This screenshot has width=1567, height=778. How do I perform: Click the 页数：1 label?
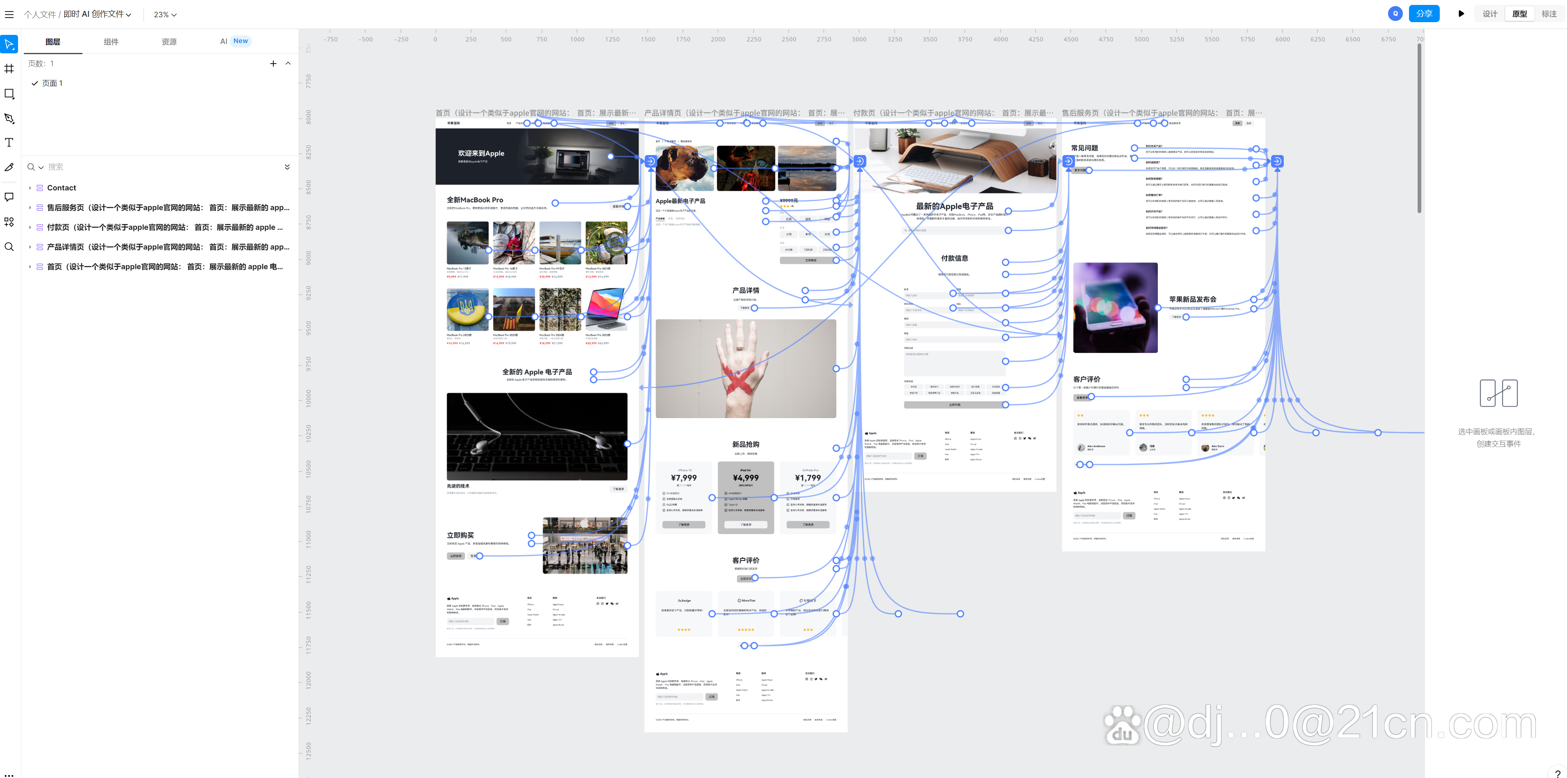(41, 63)
